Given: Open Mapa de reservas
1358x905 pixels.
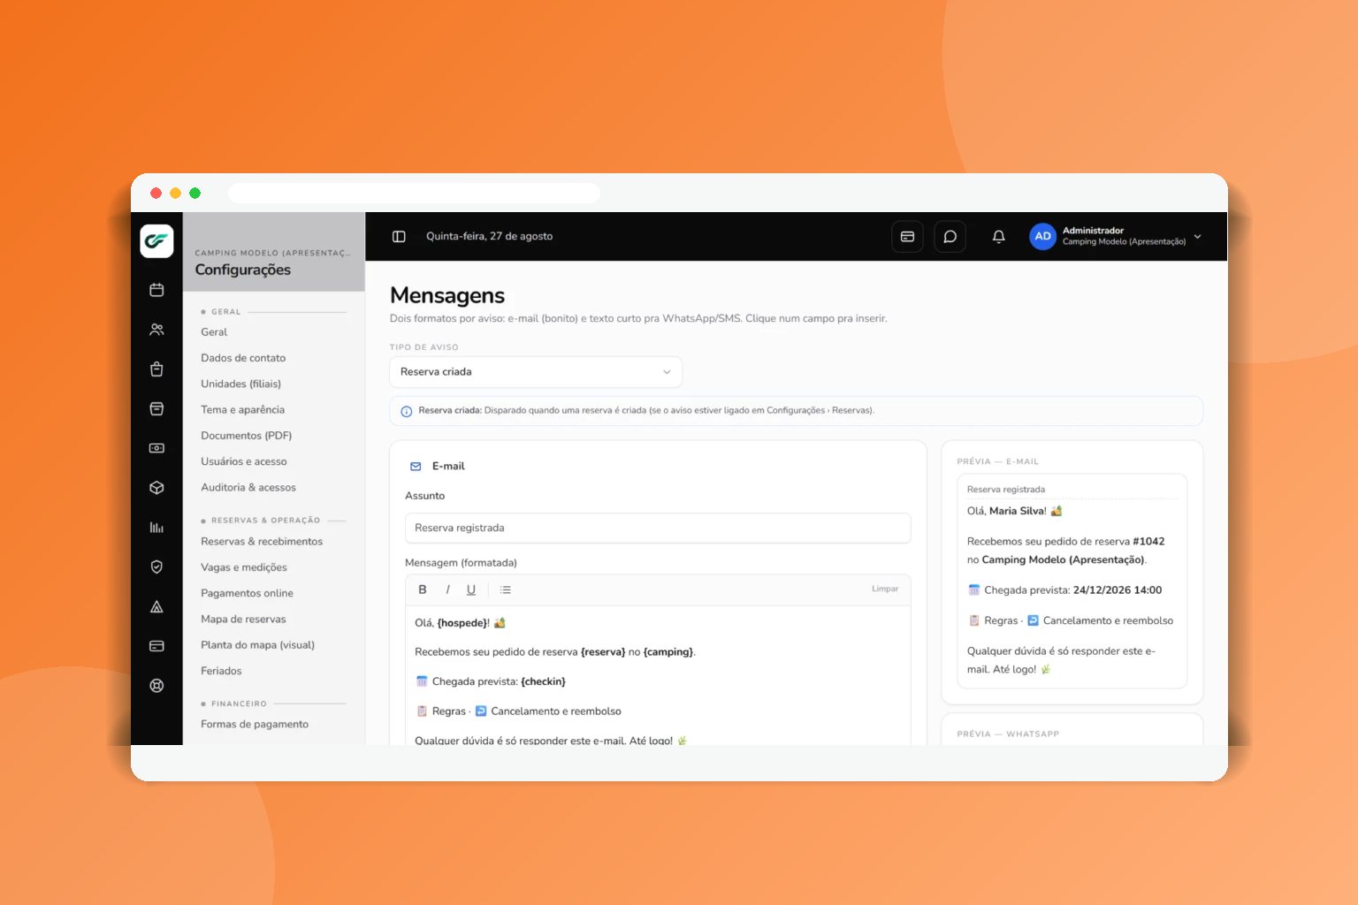Looking at the screenshot, I should click(243, 620).
